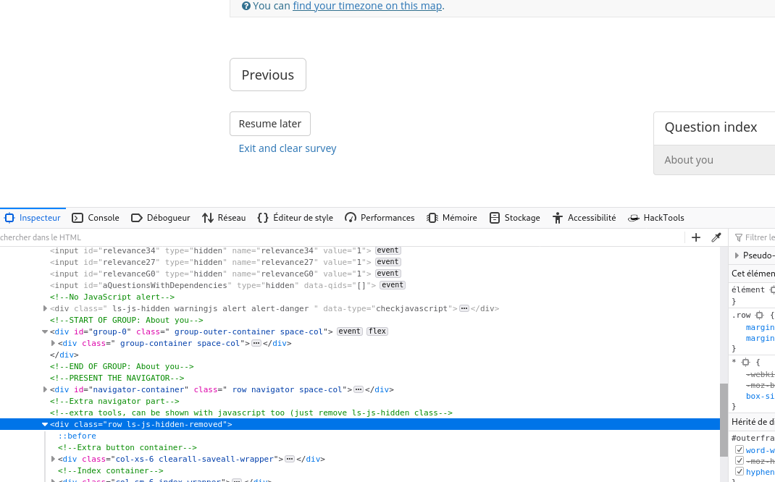Activate the eyedropper color picker tool

click(716, 237)
